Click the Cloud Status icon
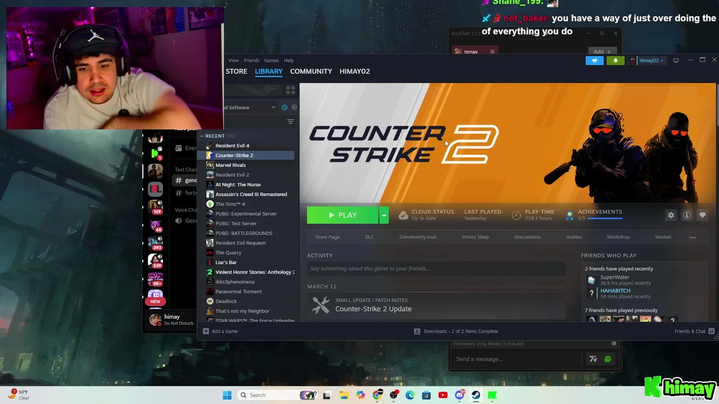719x404 pixels. click(403, 215)
